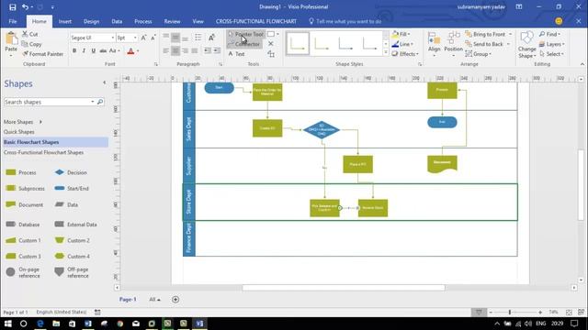Click the Cut scissors command
588x330 pixels.
(x=30, y=34)
